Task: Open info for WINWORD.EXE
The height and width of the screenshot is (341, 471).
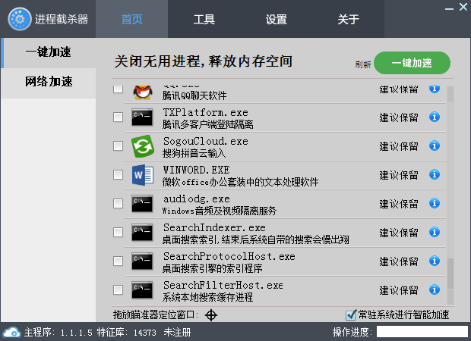Action: [x=435, y=174]
